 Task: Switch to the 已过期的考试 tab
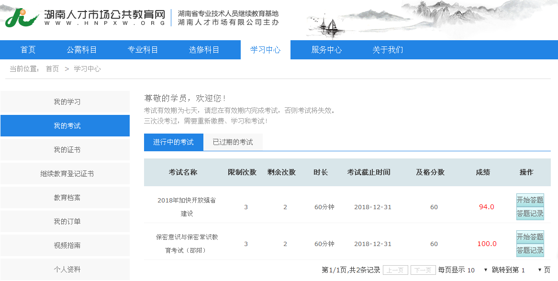pos(233,142)
